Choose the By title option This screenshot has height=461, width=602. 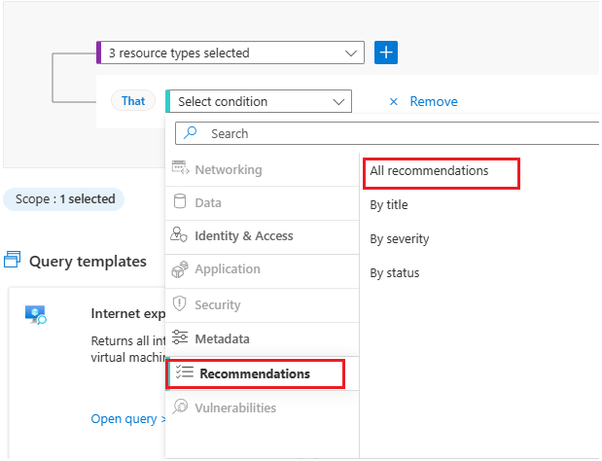coord(389,205)
